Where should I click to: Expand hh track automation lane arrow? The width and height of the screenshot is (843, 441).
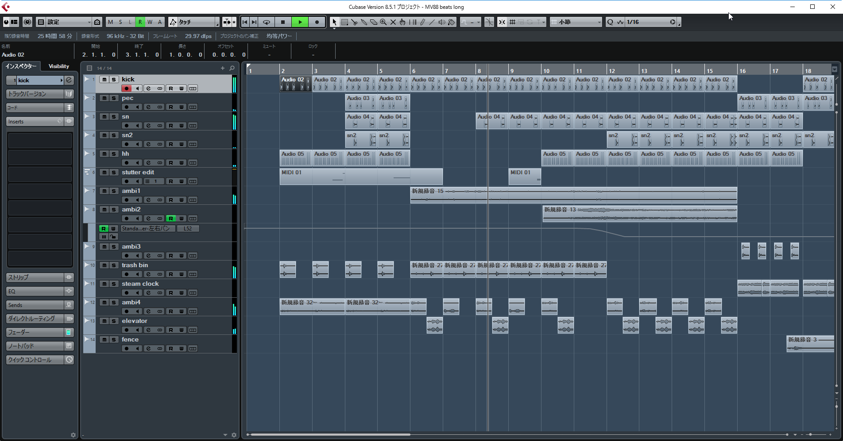click(87, 153)
